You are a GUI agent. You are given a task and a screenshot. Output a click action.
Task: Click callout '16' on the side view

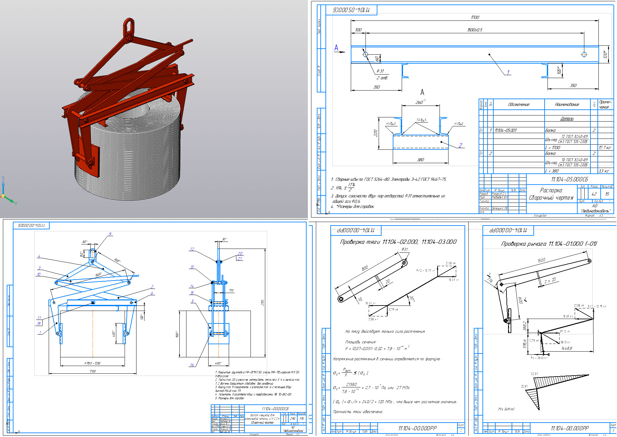click(x=192, y=365)
